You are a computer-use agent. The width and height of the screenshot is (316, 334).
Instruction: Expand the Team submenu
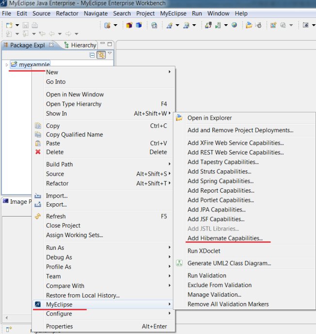103,276
